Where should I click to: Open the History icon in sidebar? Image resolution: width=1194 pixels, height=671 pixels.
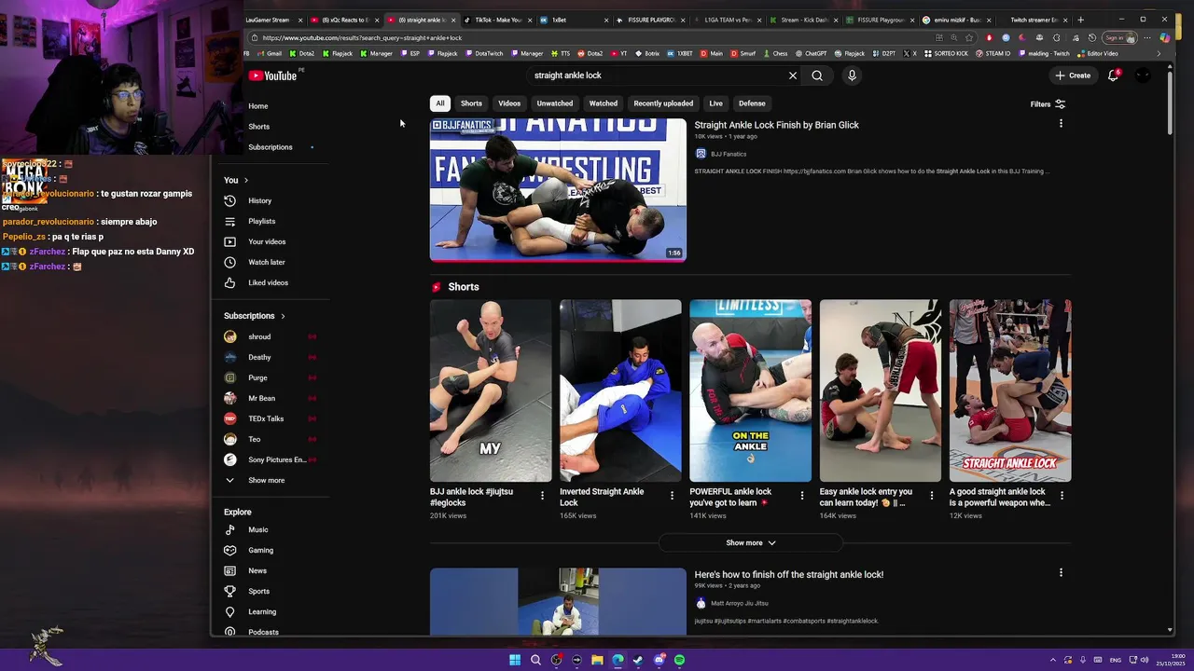coord(229,200)
